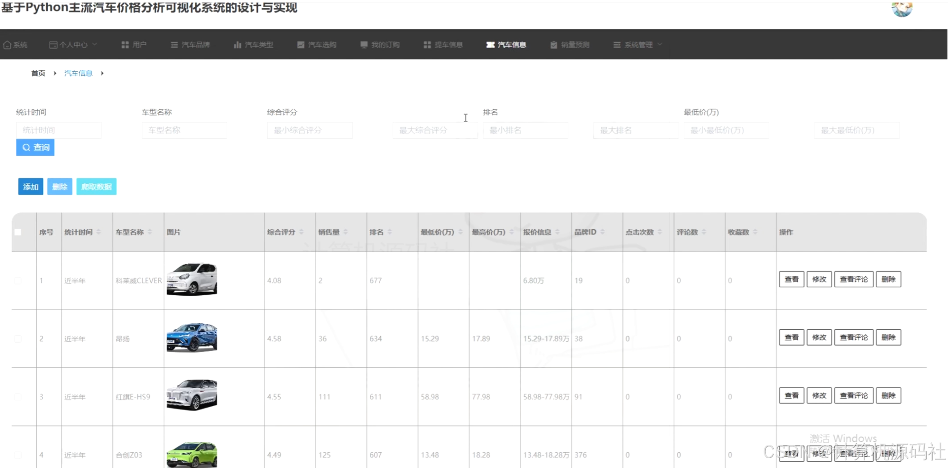Focus the 最小综合评分 input field
The height and width of the screenshot is (468, 948).
click(x=310, y=130)
